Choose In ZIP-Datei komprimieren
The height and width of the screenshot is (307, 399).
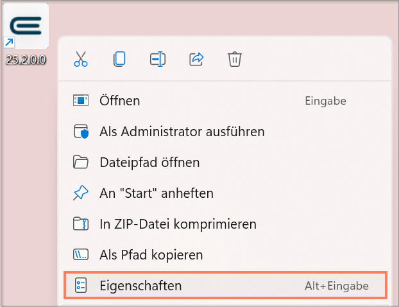[x=225, y=224]
